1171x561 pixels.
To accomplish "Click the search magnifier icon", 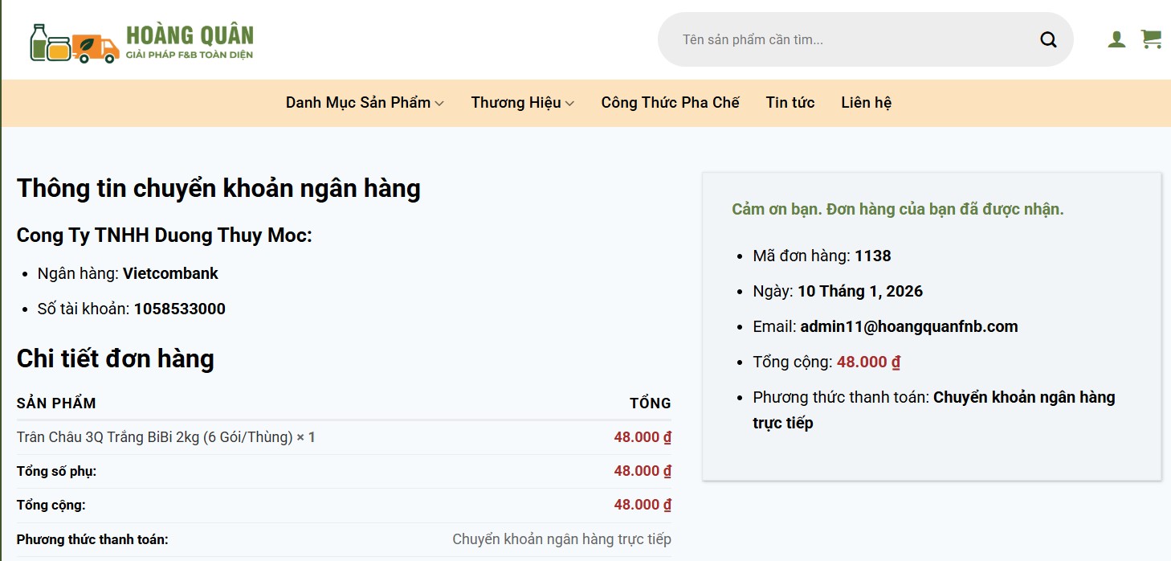I will (1047, 39).
